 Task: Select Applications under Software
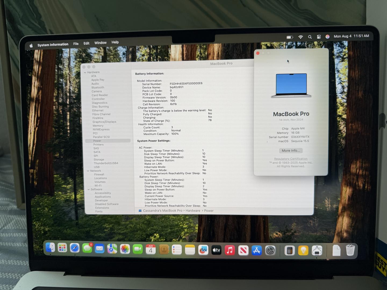click(103, 197)
